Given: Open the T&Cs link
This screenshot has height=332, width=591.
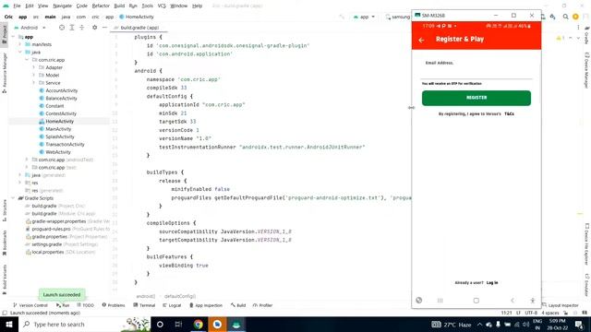Looking at the screenshot, I should coord(509,113).
